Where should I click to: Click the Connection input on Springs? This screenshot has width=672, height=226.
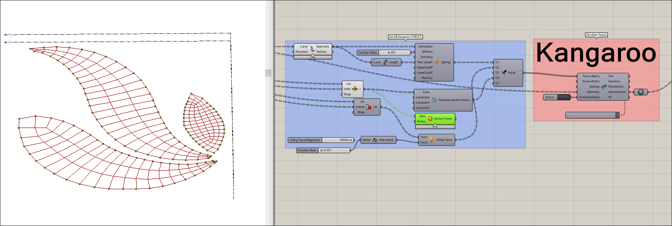425,46
